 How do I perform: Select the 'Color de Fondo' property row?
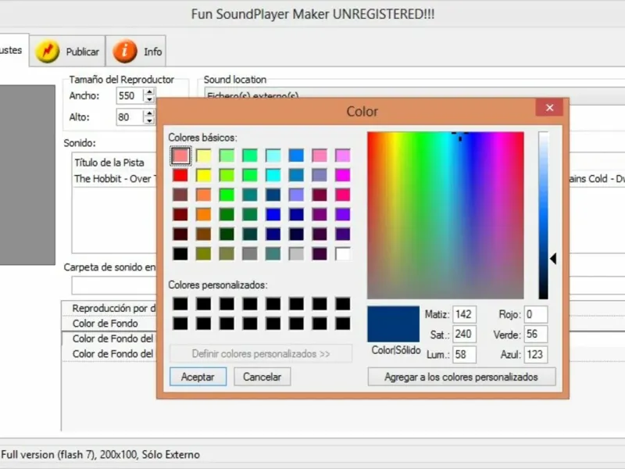[x=109, y=324]
